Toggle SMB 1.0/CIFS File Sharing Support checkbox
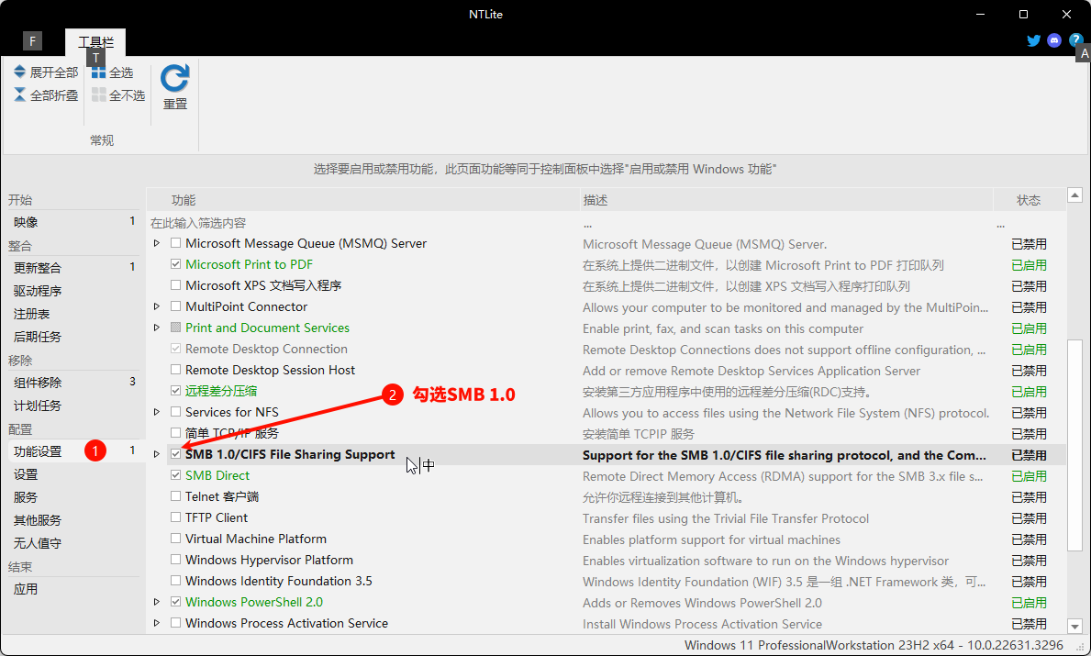Screen dimensions: 1091x656 (176, 454)
